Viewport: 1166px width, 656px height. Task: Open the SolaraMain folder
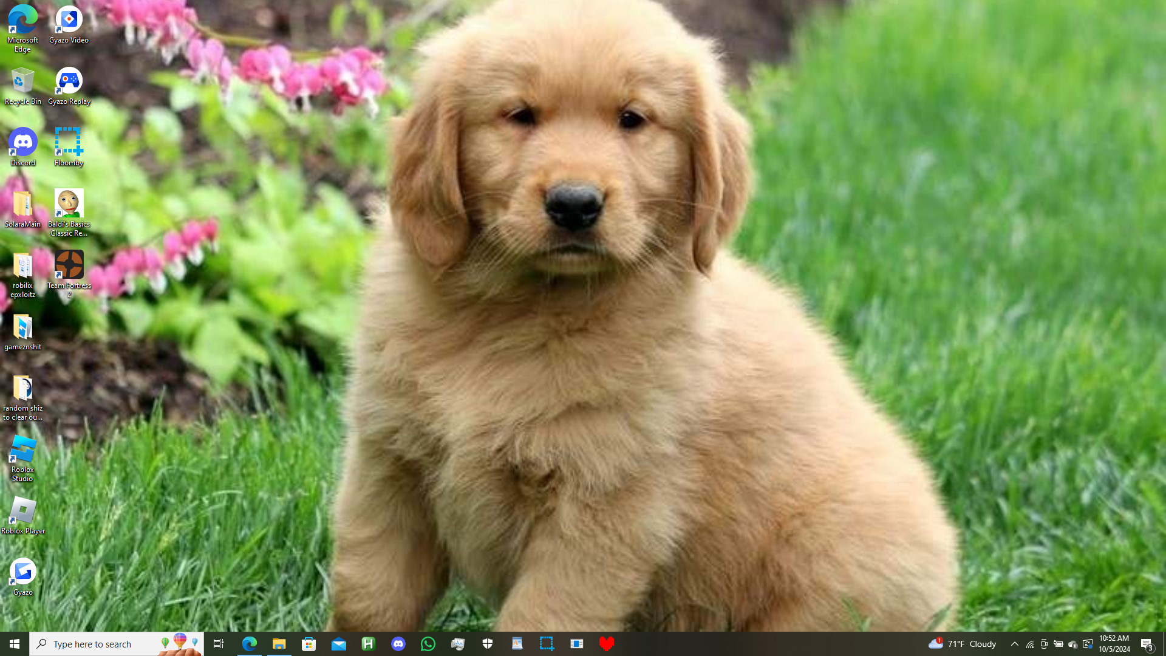coord(22,208)
